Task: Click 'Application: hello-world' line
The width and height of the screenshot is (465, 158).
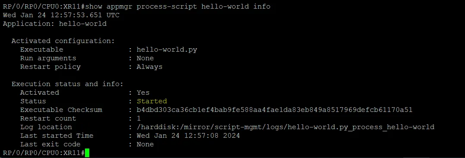Action: point(54,24)
